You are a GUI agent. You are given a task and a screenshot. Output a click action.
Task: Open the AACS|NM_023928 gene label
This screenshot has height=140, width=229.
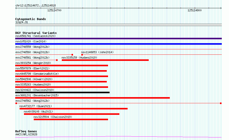point(26,134)
